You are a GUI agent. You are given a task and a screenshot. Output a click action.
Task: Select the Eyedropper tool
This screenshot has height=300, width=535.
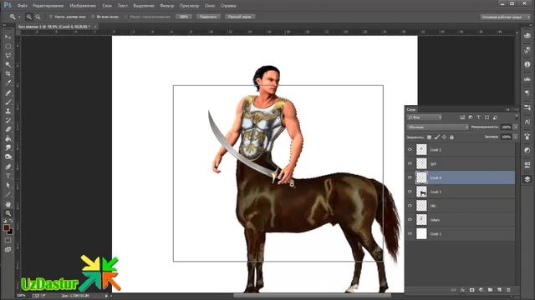[x=8, y=82]
